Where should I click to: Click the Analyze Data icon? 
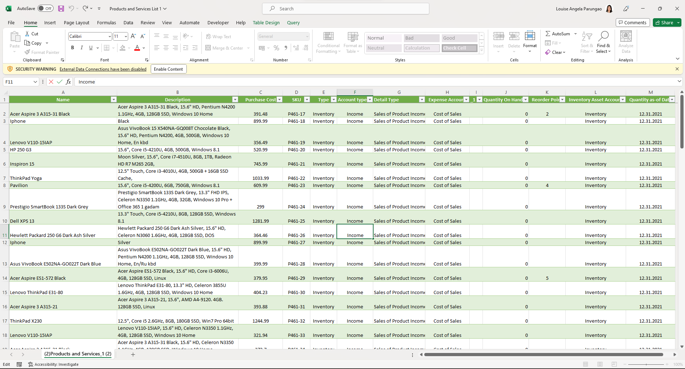coord(626,36)
